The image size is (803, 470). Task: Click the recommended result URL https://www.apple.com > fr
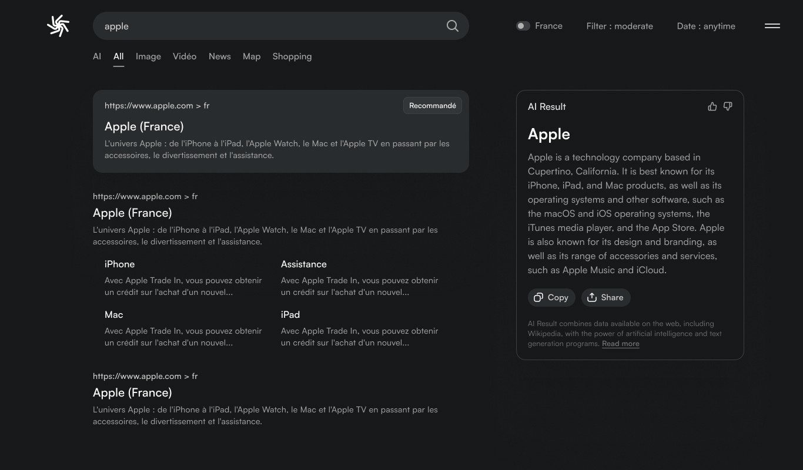[x=157, y=106]
